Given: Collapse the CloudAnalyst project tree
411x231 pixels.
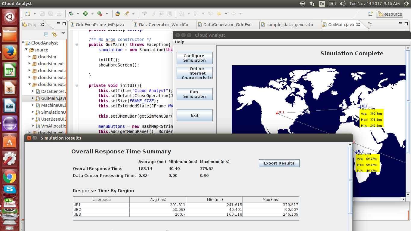Looking at the screenshot, I should (x=23, y=43).
